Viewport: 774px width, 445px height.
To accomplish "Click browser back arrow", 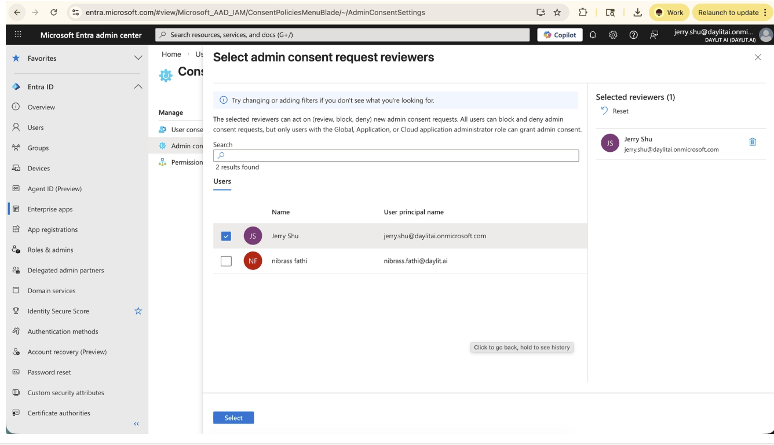I will point(16,12).
